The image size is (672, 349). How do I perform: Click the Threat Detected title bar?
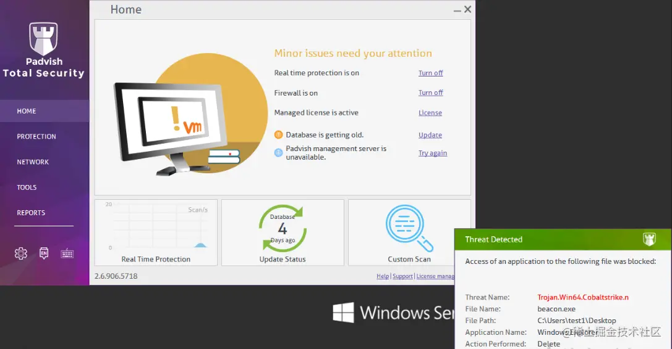click(563, 239)
